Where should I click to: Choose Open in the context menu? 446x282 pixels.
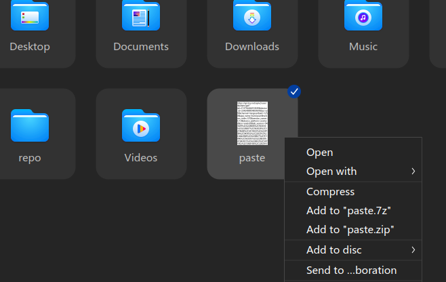[x=353, y=153]
